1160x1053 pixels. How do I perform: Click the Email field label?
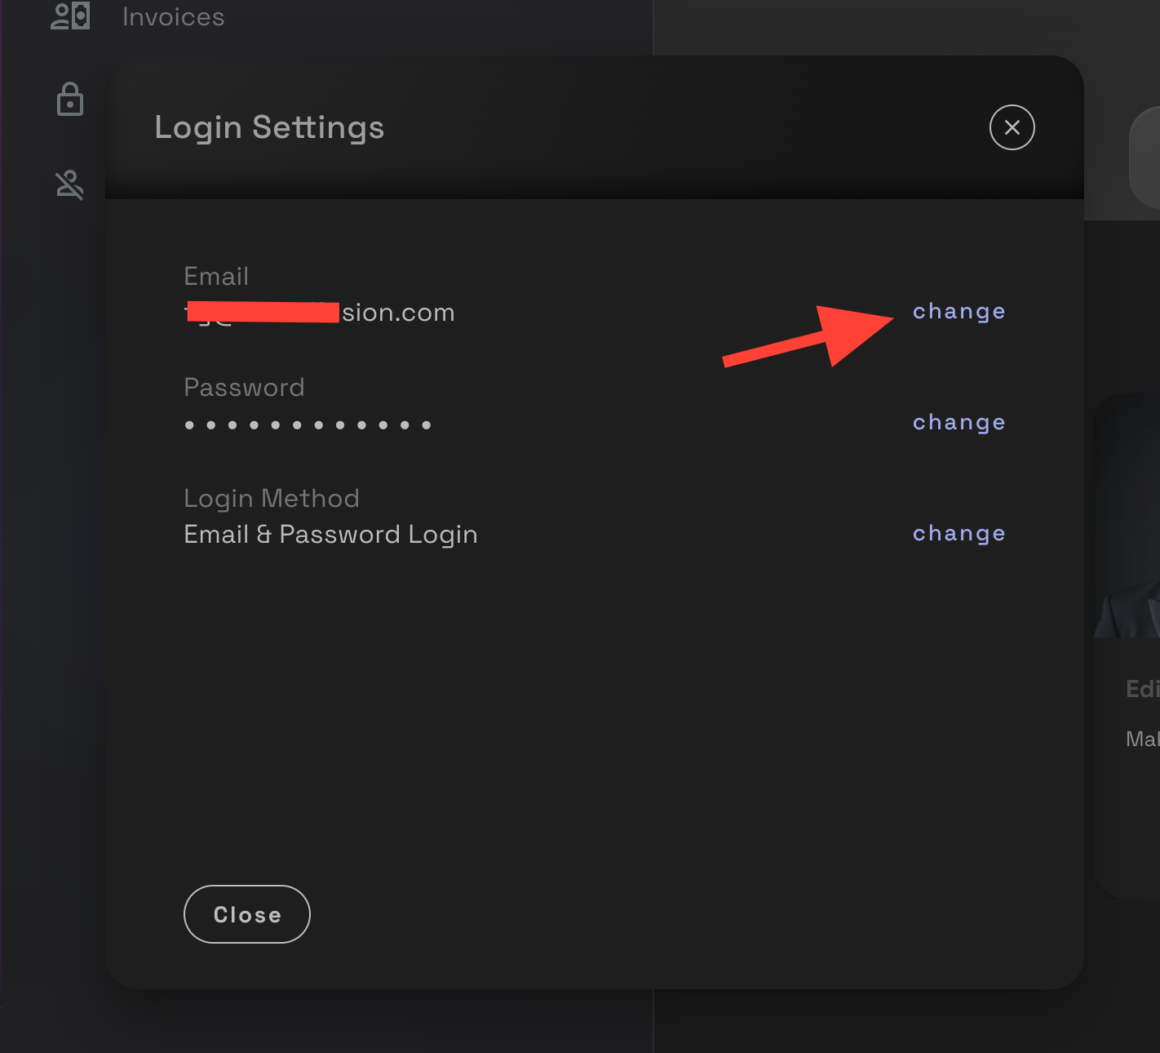point(216,277)
